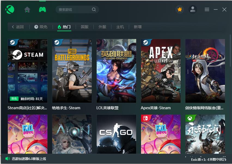This screenshot has height=164, width=232.
Task: Open the hamburger menu
Action: coord(207,9)
